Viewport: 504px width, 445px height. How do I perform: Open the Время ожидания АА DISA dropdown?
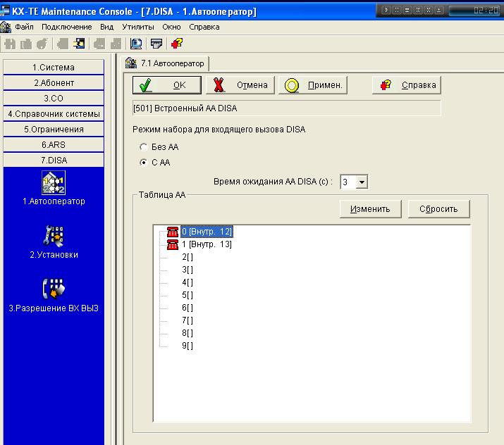point(362,182)
